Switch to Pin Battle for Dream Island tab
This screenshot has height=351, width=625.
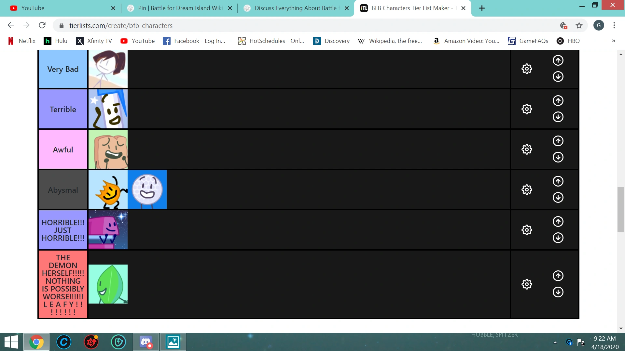click(x=180, y=8)
